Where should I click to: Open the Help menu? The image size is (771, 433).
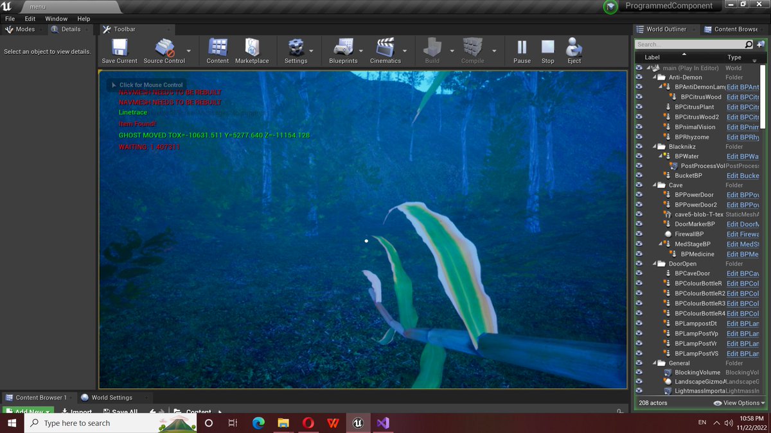pyautogui.click(x=84, y=19)
